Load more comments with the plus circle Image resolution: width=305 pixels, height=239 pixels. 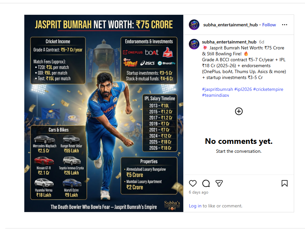(x=239, y=111)
